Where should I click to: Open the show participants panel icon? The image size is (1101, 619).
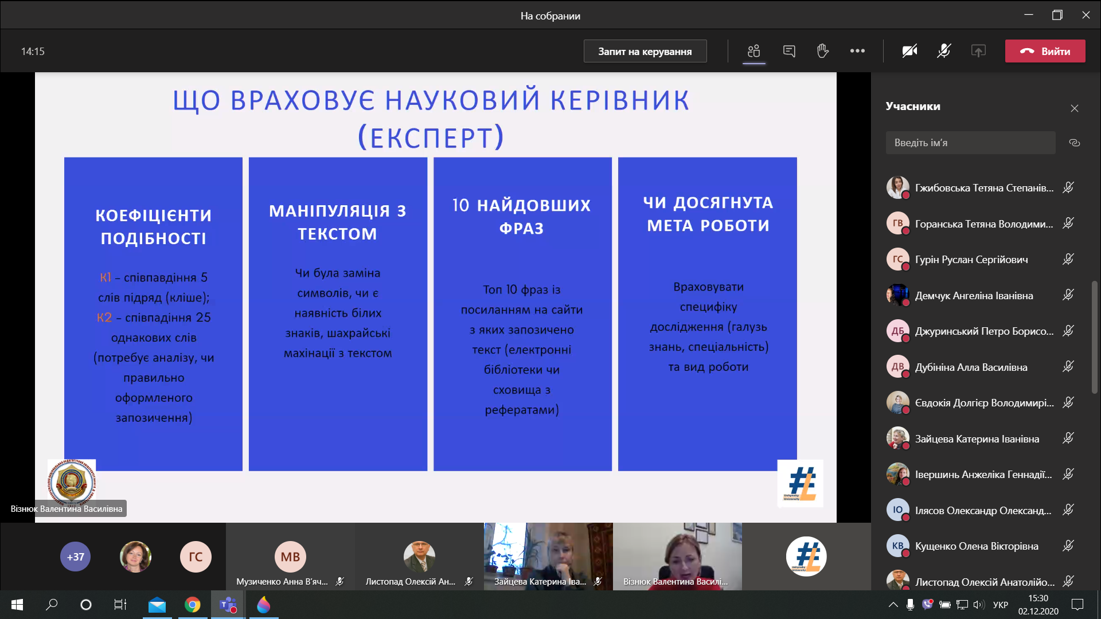[x=753, y=51]
